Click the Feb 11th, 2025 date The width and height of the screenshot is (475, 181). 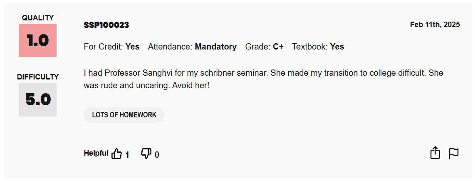pos(435,25)
